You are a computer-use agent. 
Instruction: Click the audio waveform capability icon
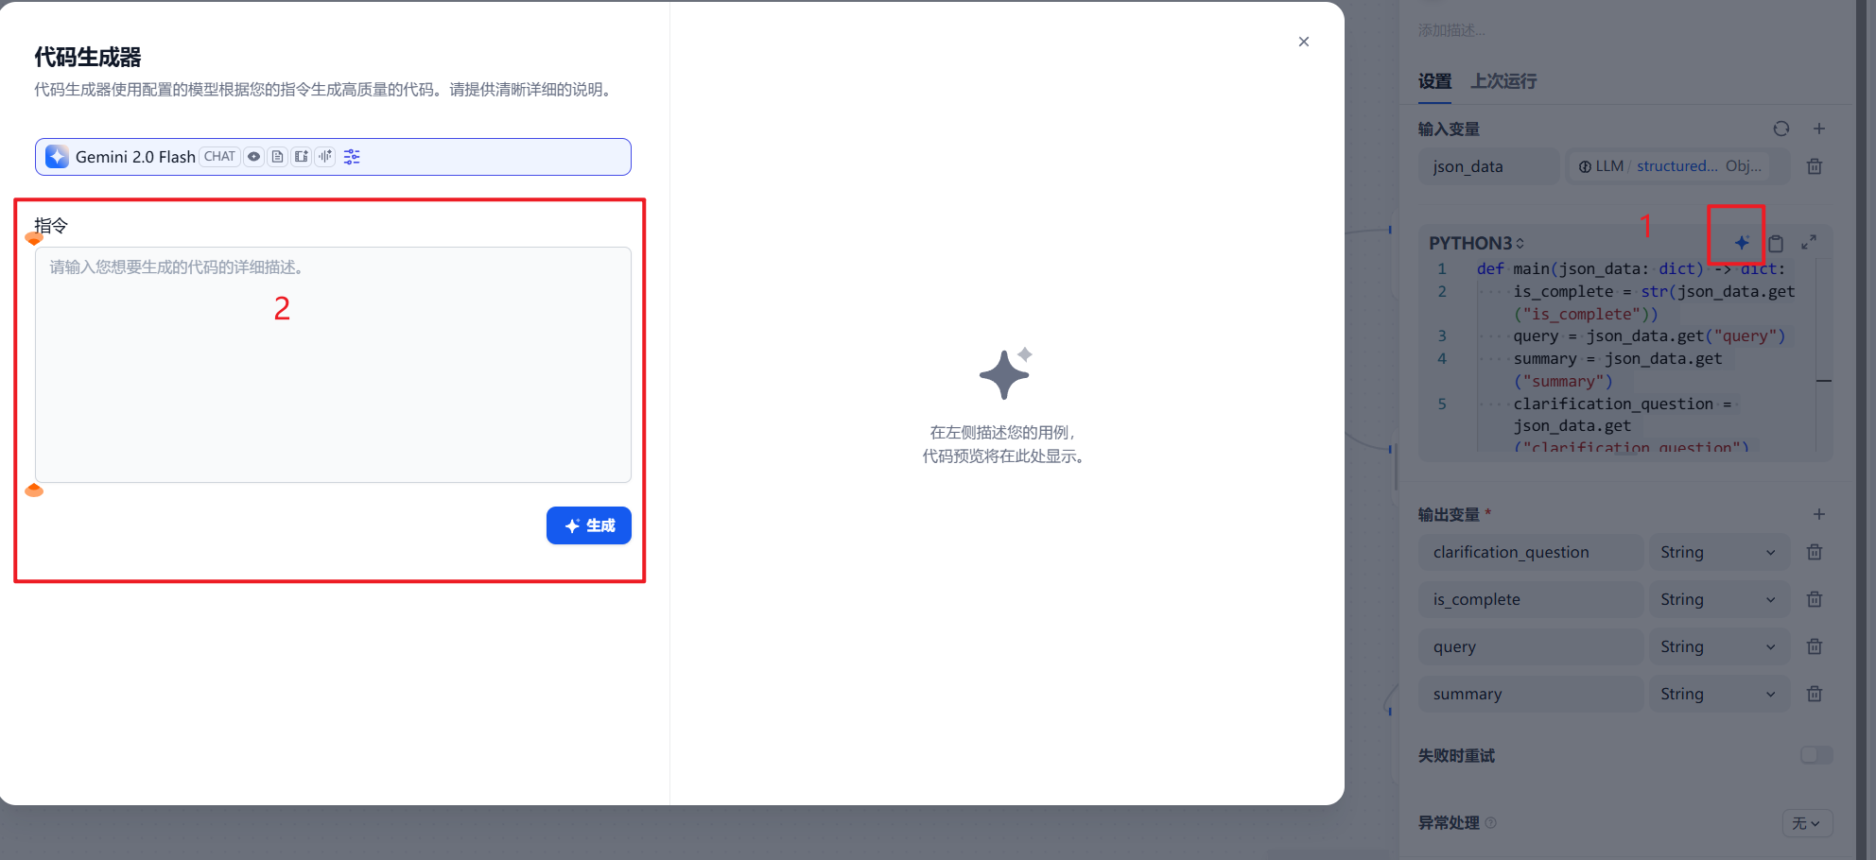[325, 157]
